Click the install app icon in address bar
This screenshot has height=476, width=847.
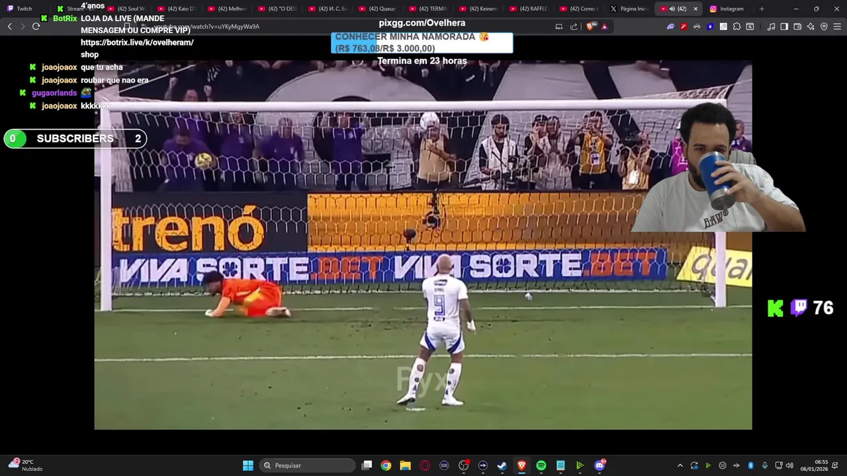click(559, 26)
